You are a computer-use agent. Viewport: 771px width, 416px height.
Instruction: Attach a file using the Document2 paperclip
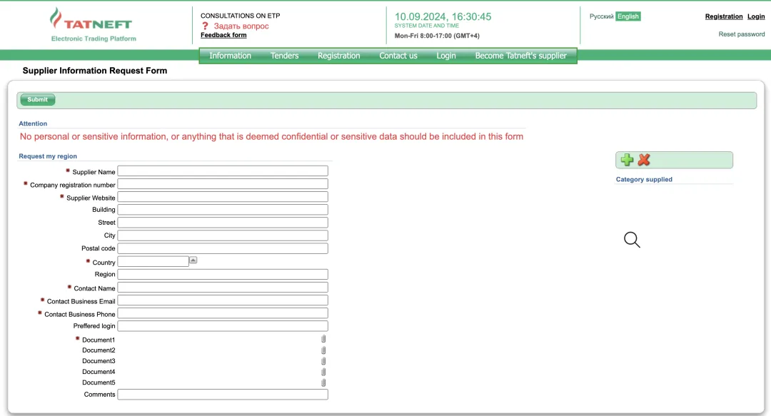pos(323,350)
